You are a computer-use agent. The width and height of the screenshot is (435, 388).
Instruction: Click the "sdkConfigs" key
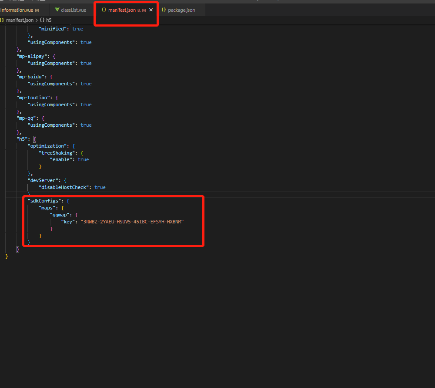tap(44, 201)
